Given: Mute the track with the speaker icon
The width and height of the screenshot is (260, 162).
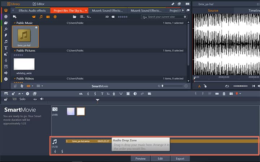Looking at the screenshot, I should tap(42, 99).
